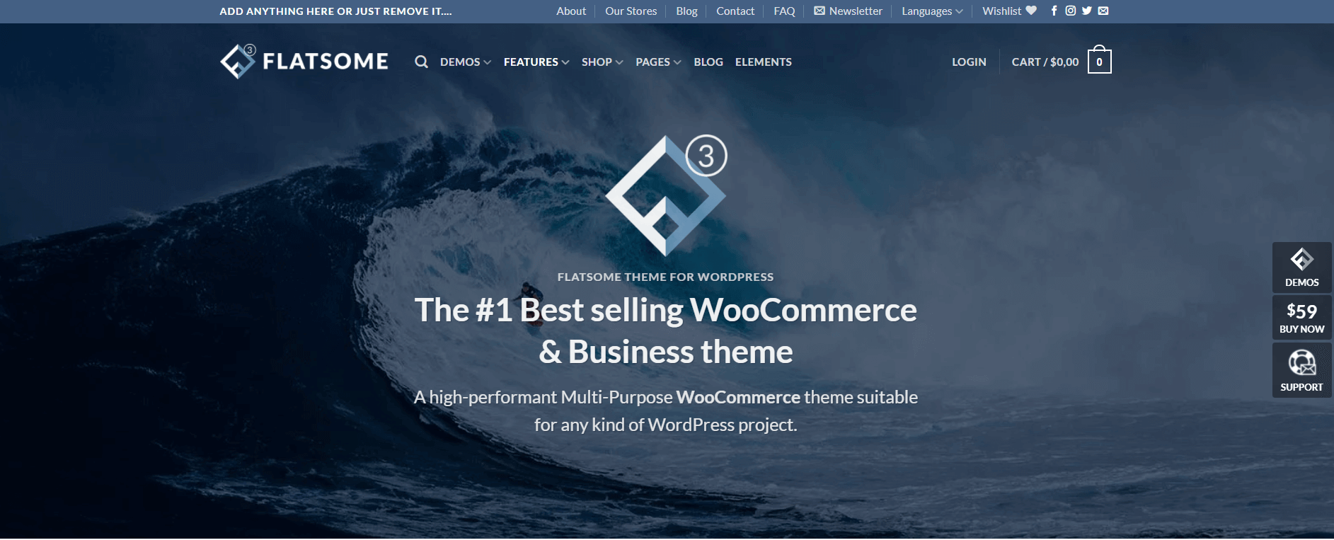
Task: Open the Instagram social icon
Action: [x=1071, y=11]
